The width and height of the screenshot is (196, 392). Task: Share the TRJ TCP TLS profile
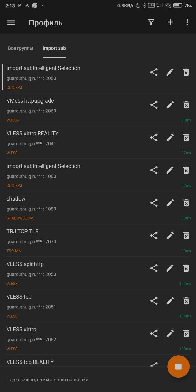coord(154,236)
